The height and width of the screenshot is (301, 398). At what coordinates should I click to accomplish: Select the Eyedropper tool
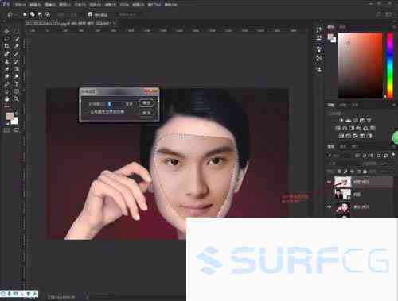(16, 46)
